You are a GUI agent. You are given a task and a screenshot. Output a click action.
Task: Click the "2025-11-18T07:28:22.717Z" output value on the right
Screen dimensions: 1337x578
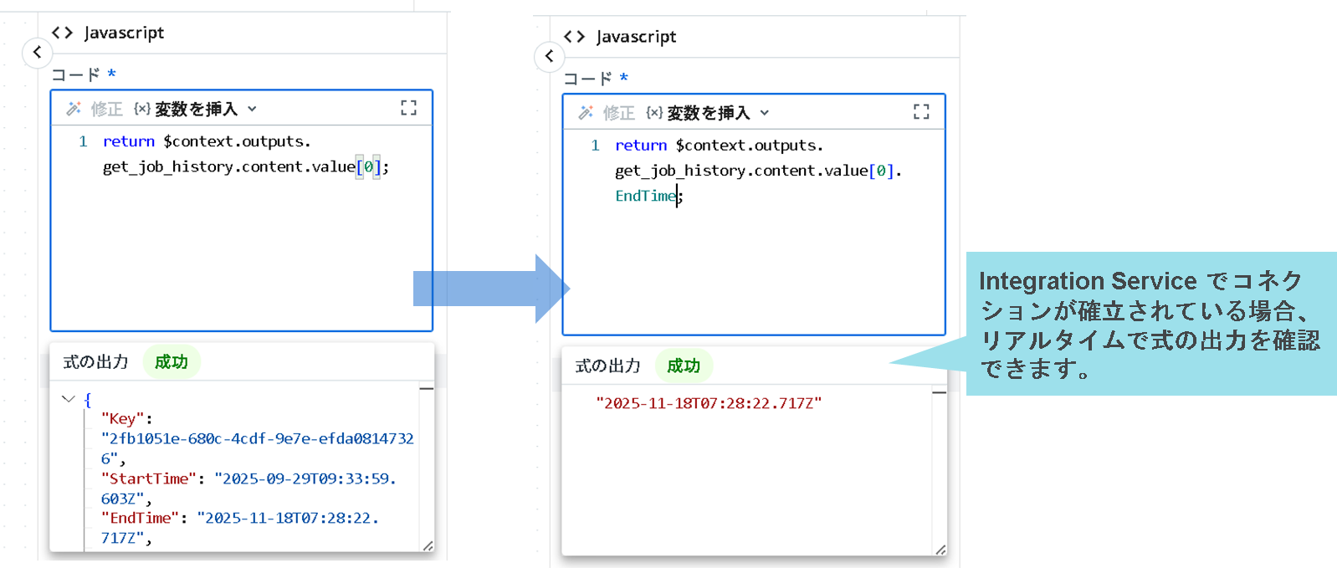point(709,403)
